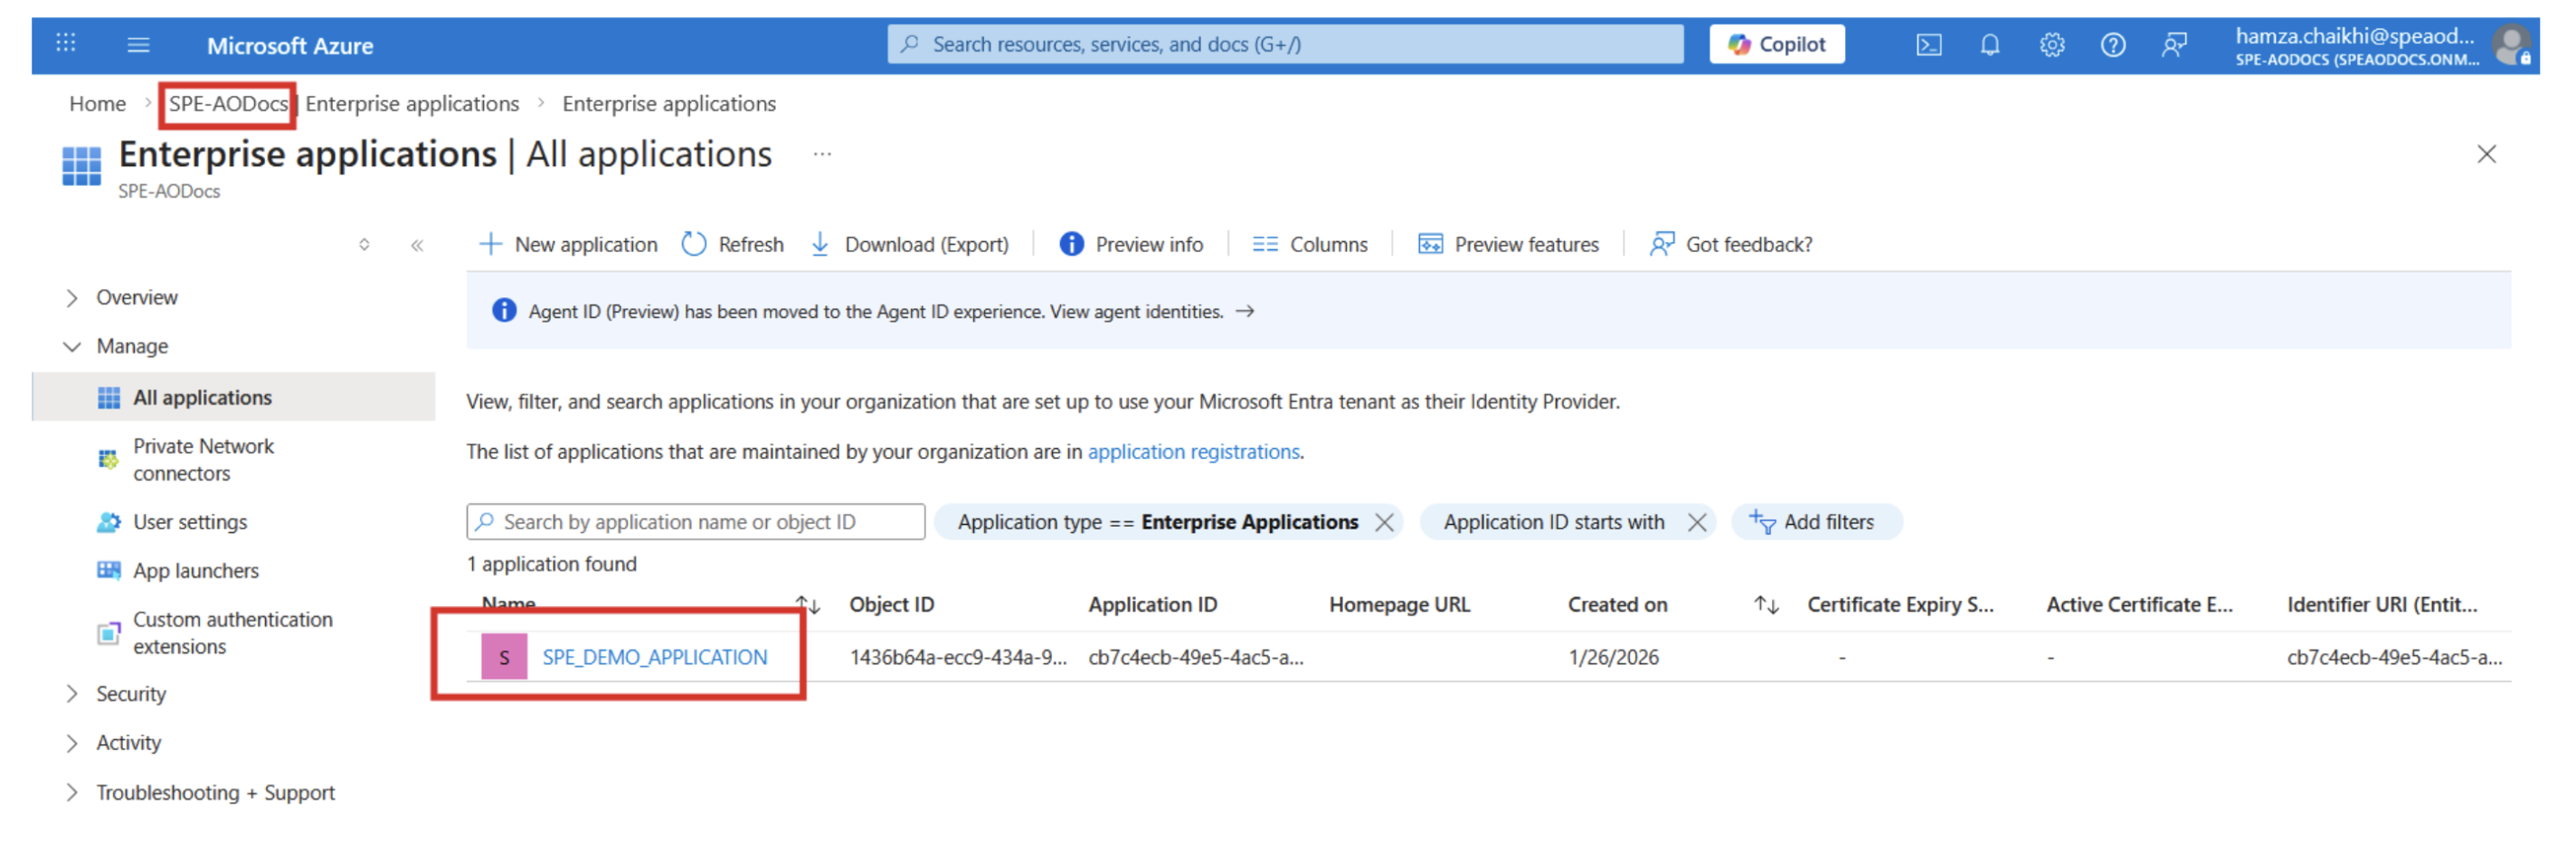The image size is (2576, 851).
Task: Click the last Enterprise applications breadcrumb
Action: tap(668, 104)
